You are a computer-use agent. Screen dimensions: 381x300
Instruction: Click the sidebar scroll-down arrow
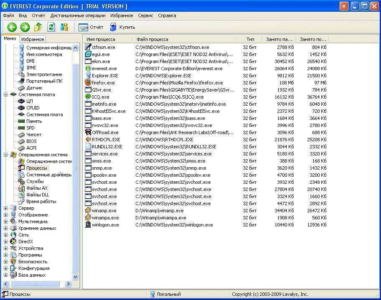tap(76, 277)
